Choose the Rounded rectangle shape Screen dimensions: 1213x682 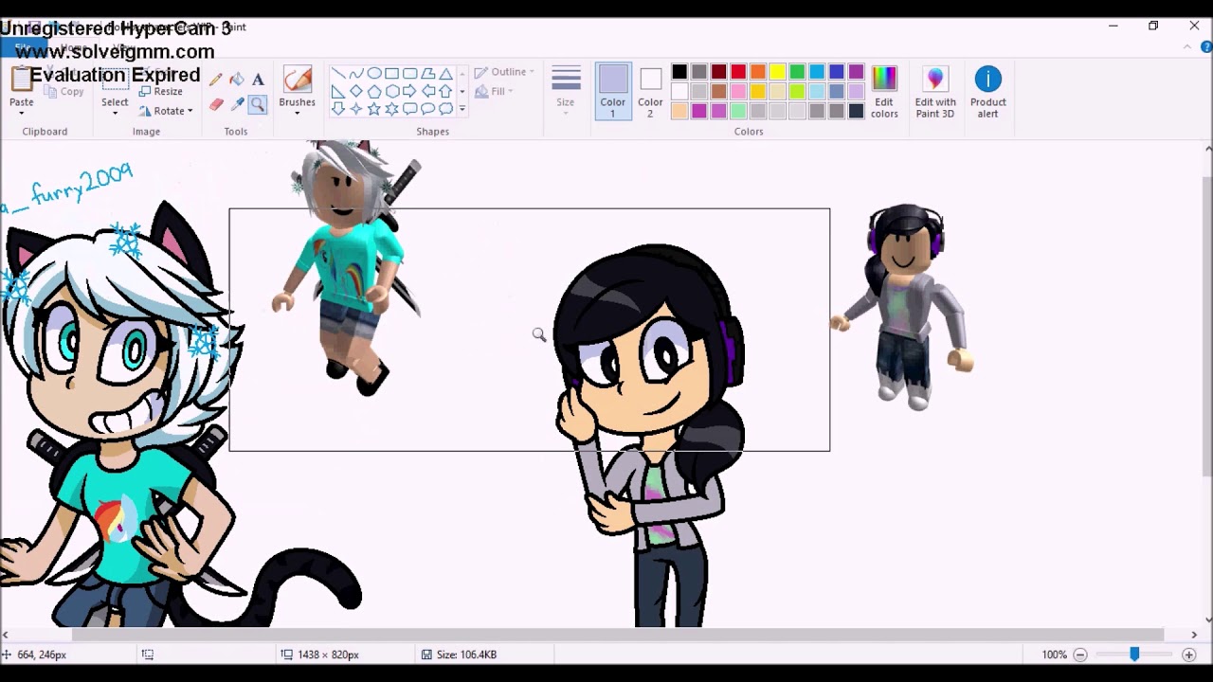pos(409,74)
